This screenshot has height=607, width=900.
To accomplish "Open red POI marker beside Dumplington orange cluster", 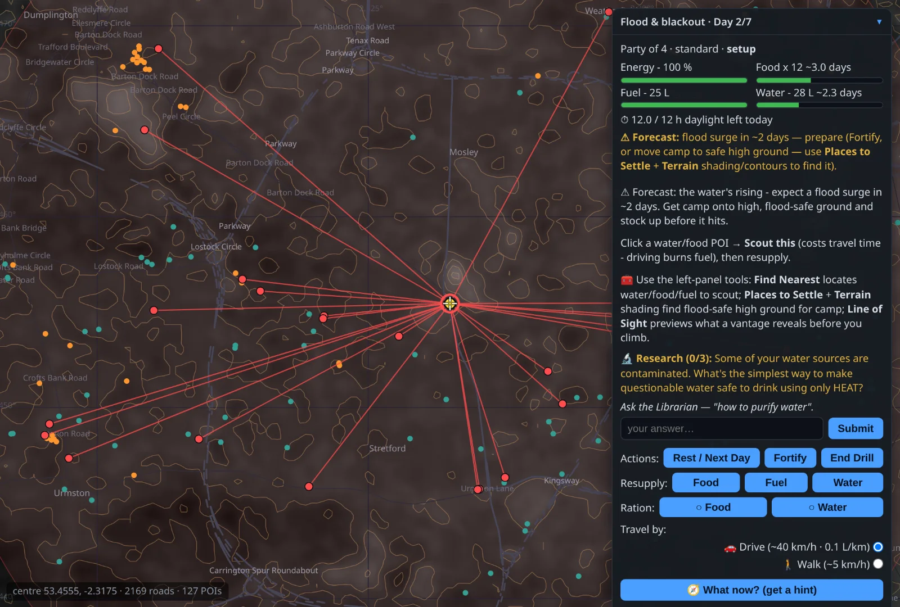I will point(159,49).
